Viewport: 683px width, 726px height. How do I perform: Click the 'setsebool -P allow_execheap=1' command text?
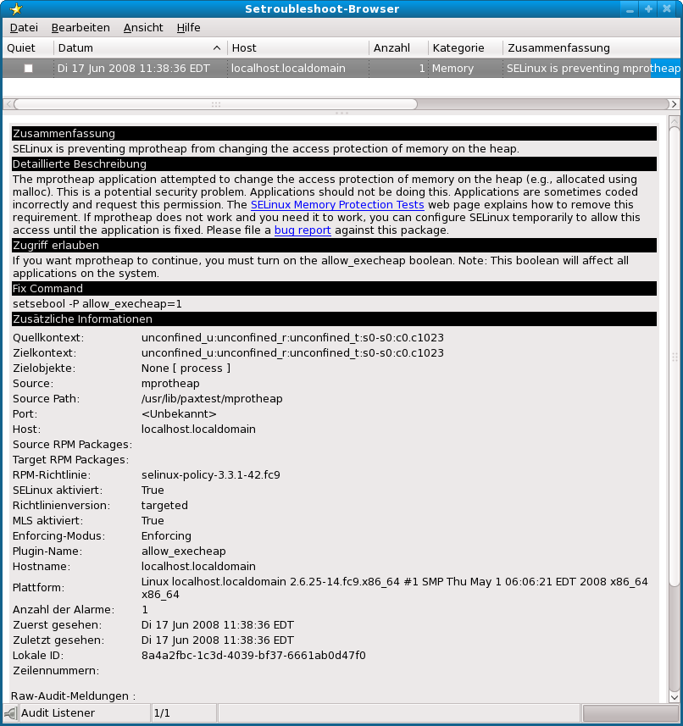(x=97, y=304)
